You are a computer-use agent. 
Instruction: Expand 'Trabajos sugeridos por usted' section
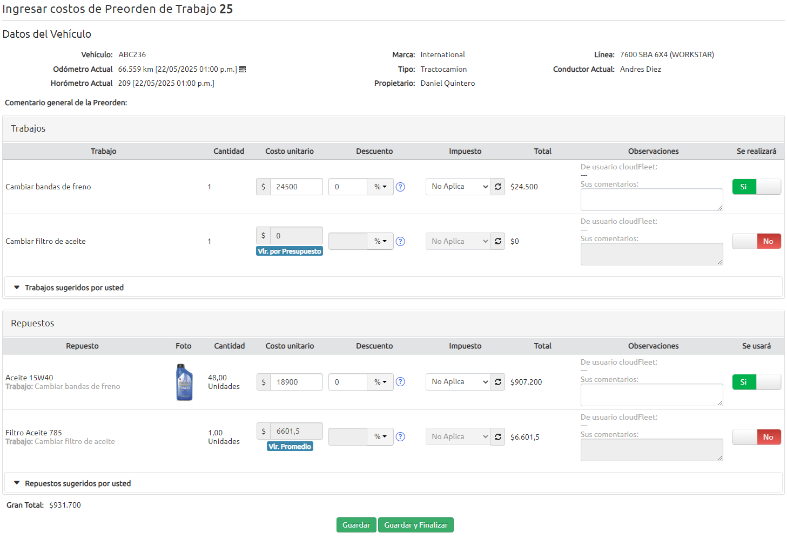(74, 288)
